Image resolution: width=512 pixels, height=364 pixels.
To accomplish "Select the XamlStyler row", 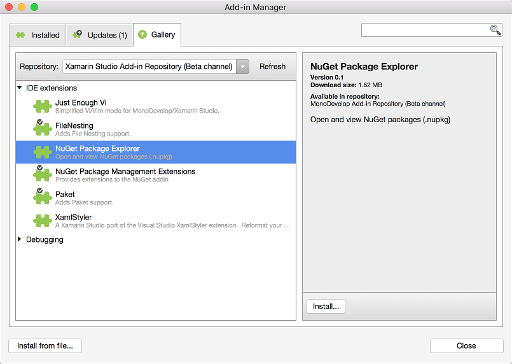I will (156, 221).
